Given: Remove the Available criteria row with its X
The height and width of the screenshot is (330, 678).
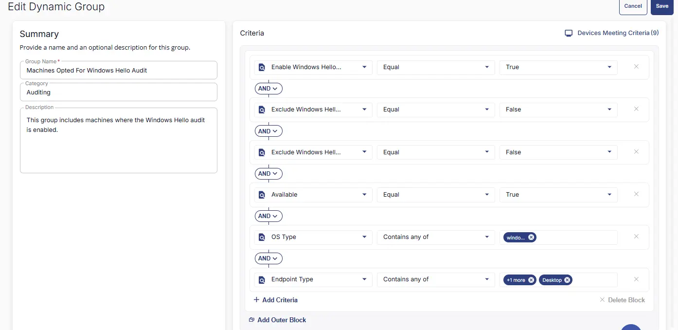Looking at the screenshot, I should point(636,194).
